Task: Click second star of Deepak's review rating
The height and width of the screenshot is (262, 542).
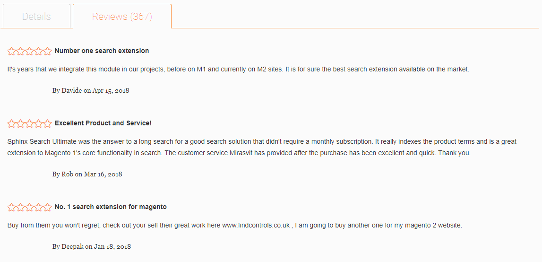Action: pos(21,207)
